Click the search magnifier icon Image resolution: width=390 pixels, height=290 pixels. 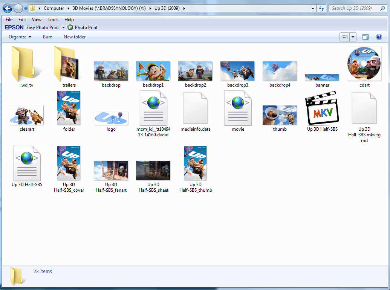(382, 8)
